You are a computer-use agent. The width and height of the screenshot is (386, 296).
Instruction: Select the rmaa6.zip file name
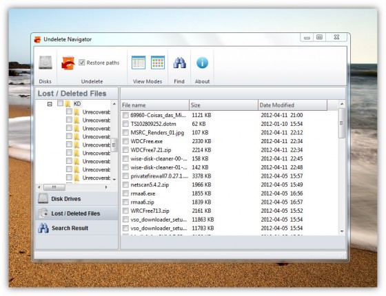point(143,202)
